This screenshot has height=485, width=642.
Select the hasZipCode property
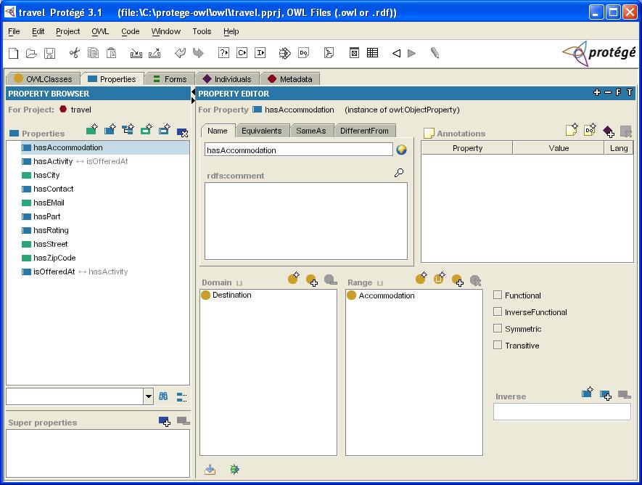pyautogui.click(x=54, y=258)
